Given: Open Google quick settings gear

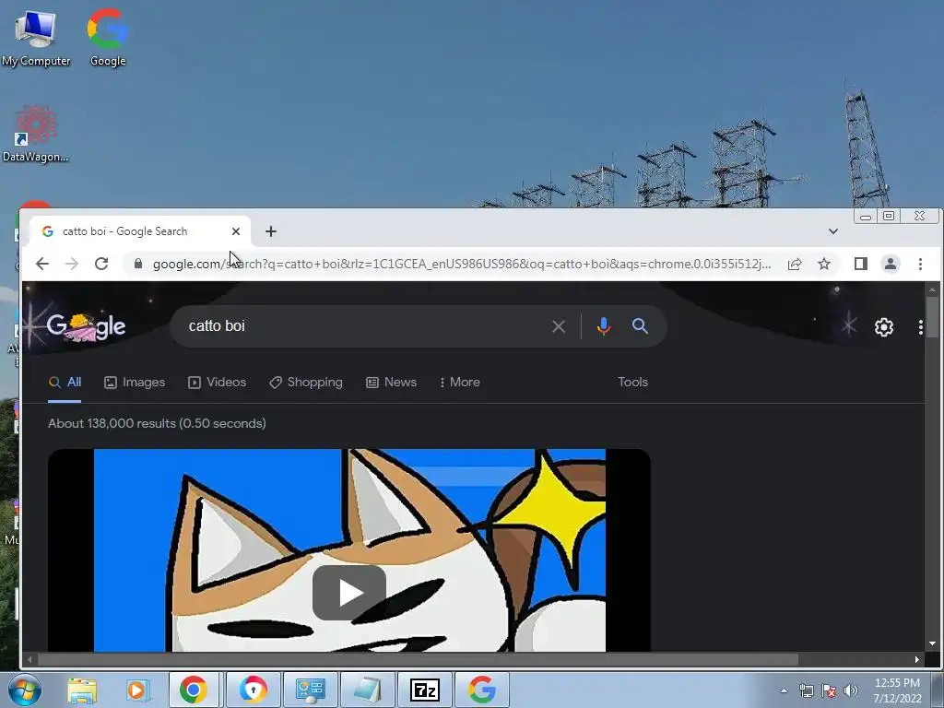Looking at the screenshot, I should 884,327.
